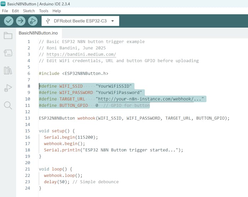Viewport: 248px width, 197px height.
Task: Click the '// Simple debounce' comment
Action: pyautogui.click(x=95, y=182)
